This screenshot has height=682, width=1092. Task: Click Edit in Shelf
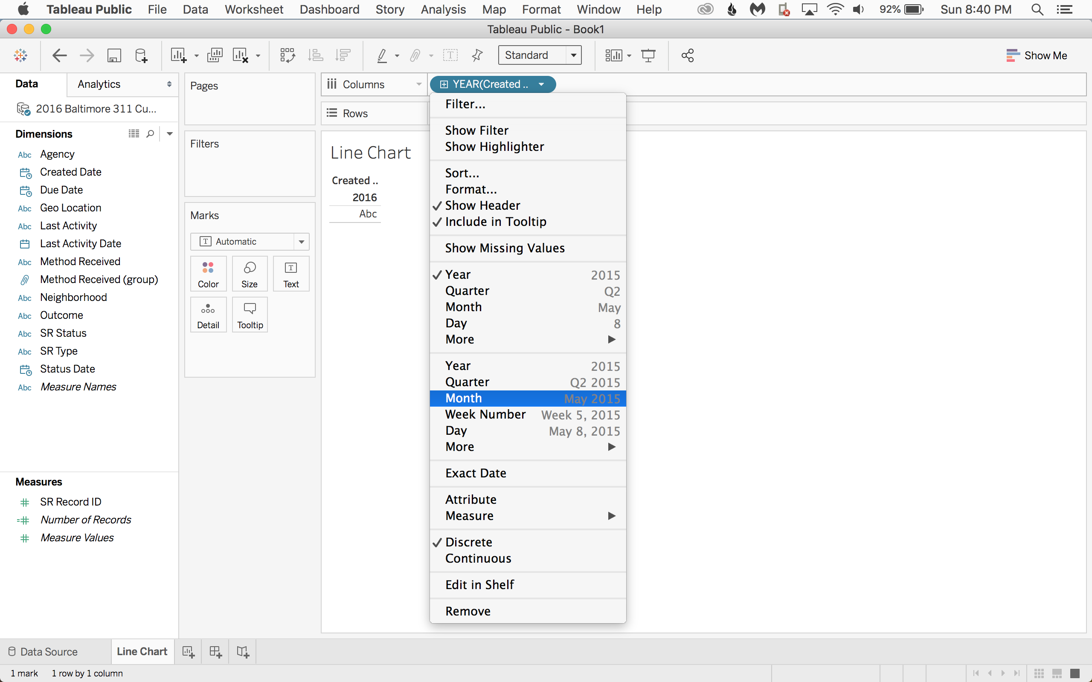[528, 585]
